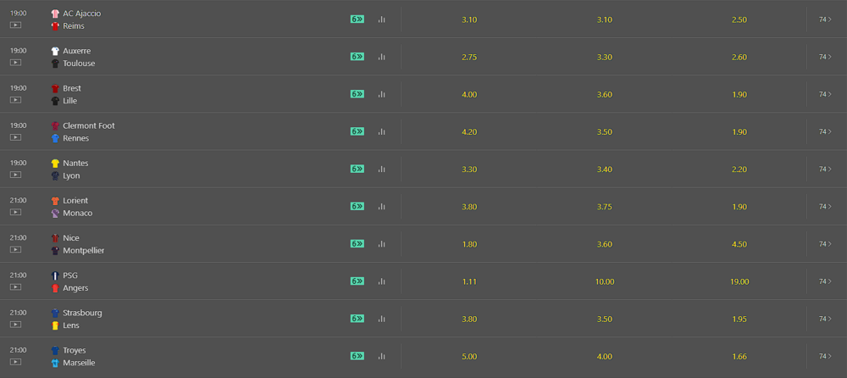Viewport: 847px width, 378px height.
Task: Click the green 6 badge on Troyes vs Marseille
Action: (357, 356)
